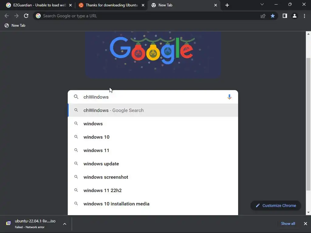The width and height of the screenshot is (311, 233).
Task: Open a new tab with plus button
Action: [227, 5]
